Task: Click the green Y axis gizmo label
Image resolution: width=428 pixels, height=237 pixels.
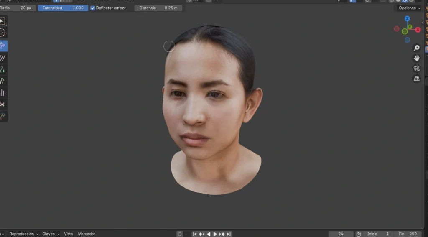Action: (x=410, y=27)
